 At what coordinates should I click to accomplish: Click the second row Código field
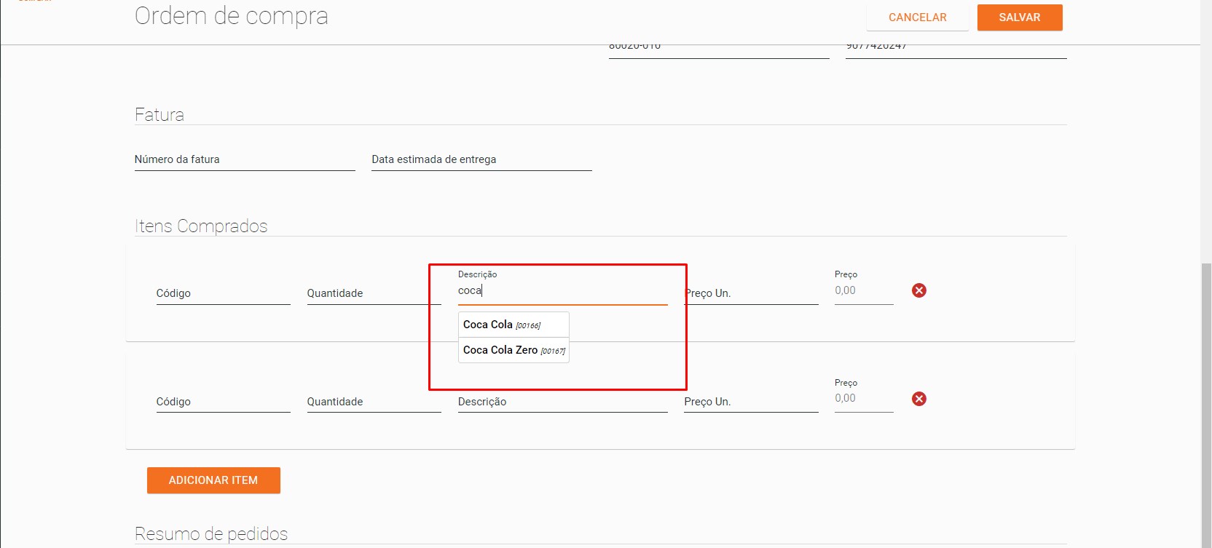[x=223, y=402]
